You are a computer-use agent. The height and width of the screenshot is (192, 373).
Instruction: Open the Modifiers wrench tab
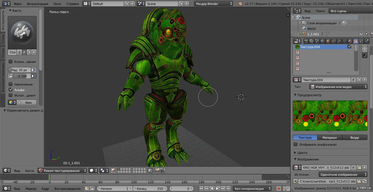(339, 41)
